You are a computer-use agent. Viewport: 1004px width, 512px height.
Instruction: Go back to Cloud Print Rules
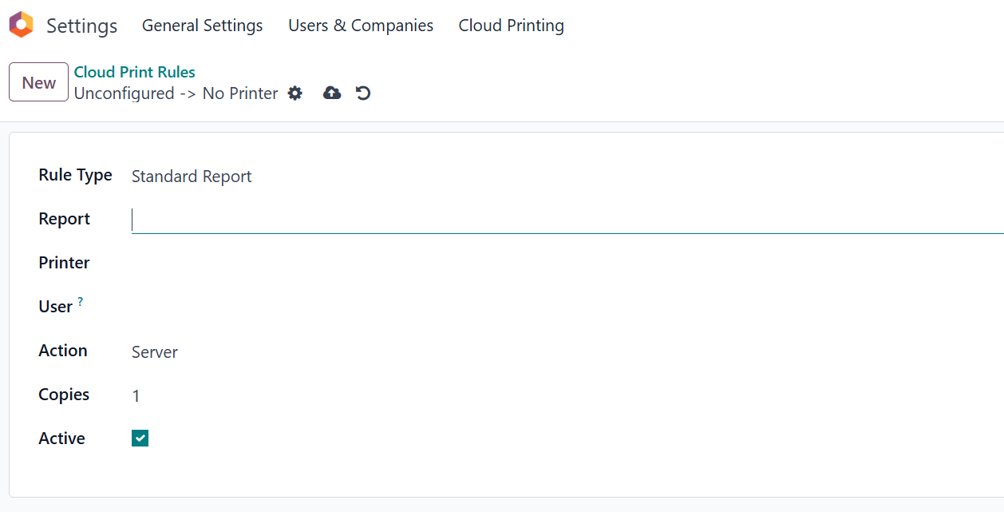pyautogui.click(x=134, y=72)
